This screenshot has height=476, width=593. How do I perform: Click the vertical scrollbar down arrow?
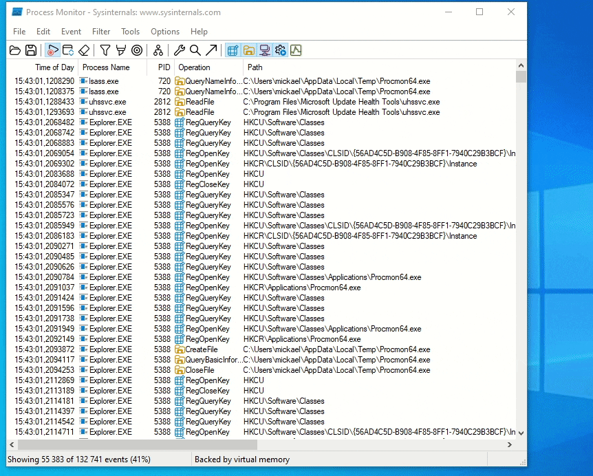[x=521, y=434]
